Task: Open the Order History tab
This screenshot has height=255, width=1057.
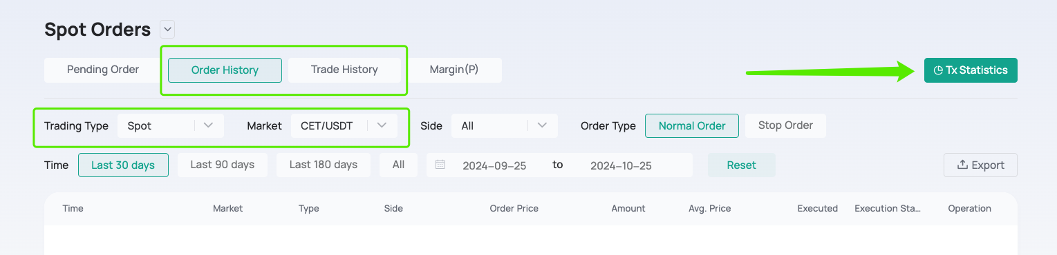Action: (x=225, y=70)
